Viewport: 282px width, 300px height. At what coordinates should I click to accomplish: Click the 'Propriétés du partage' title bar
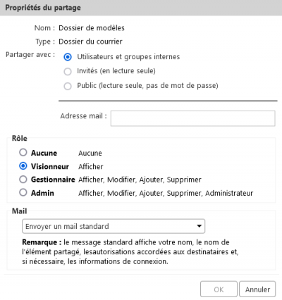pos(141,8)
